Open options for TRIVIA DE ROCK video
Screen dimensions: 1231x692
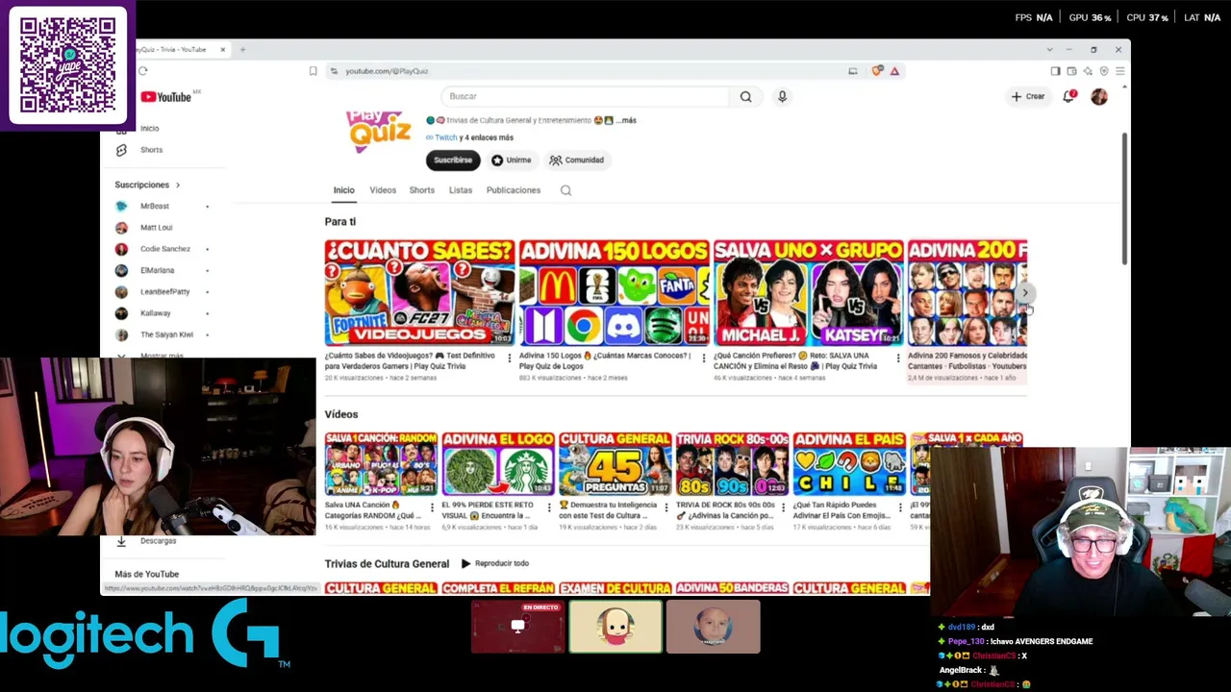point(783,507)
